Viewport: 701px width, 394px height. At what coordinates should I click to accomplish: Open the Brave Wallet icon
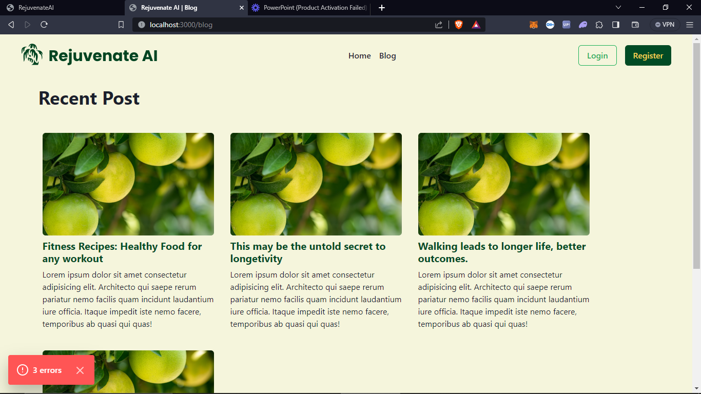click(635, 25)
